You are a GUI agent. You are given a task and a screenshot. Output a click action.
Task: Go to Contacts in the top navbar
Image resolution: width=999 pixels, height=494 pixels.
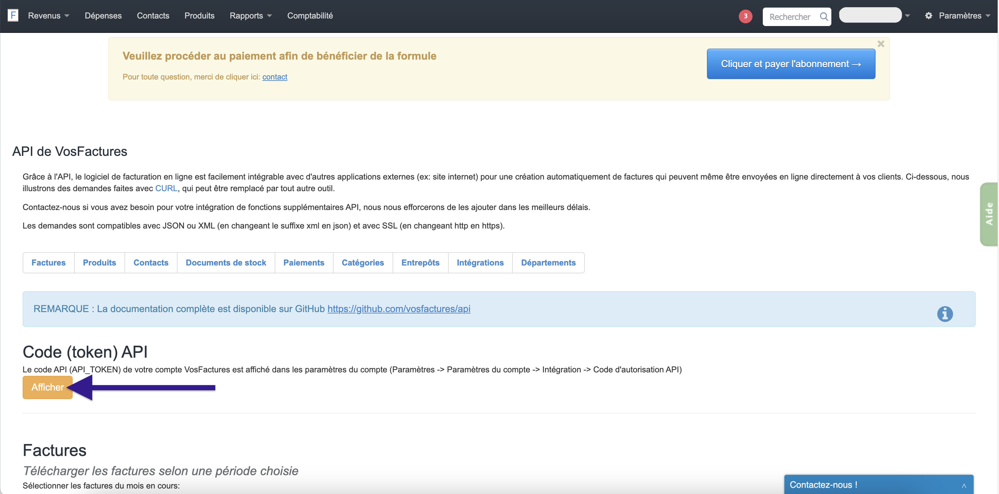click(153, 16)
